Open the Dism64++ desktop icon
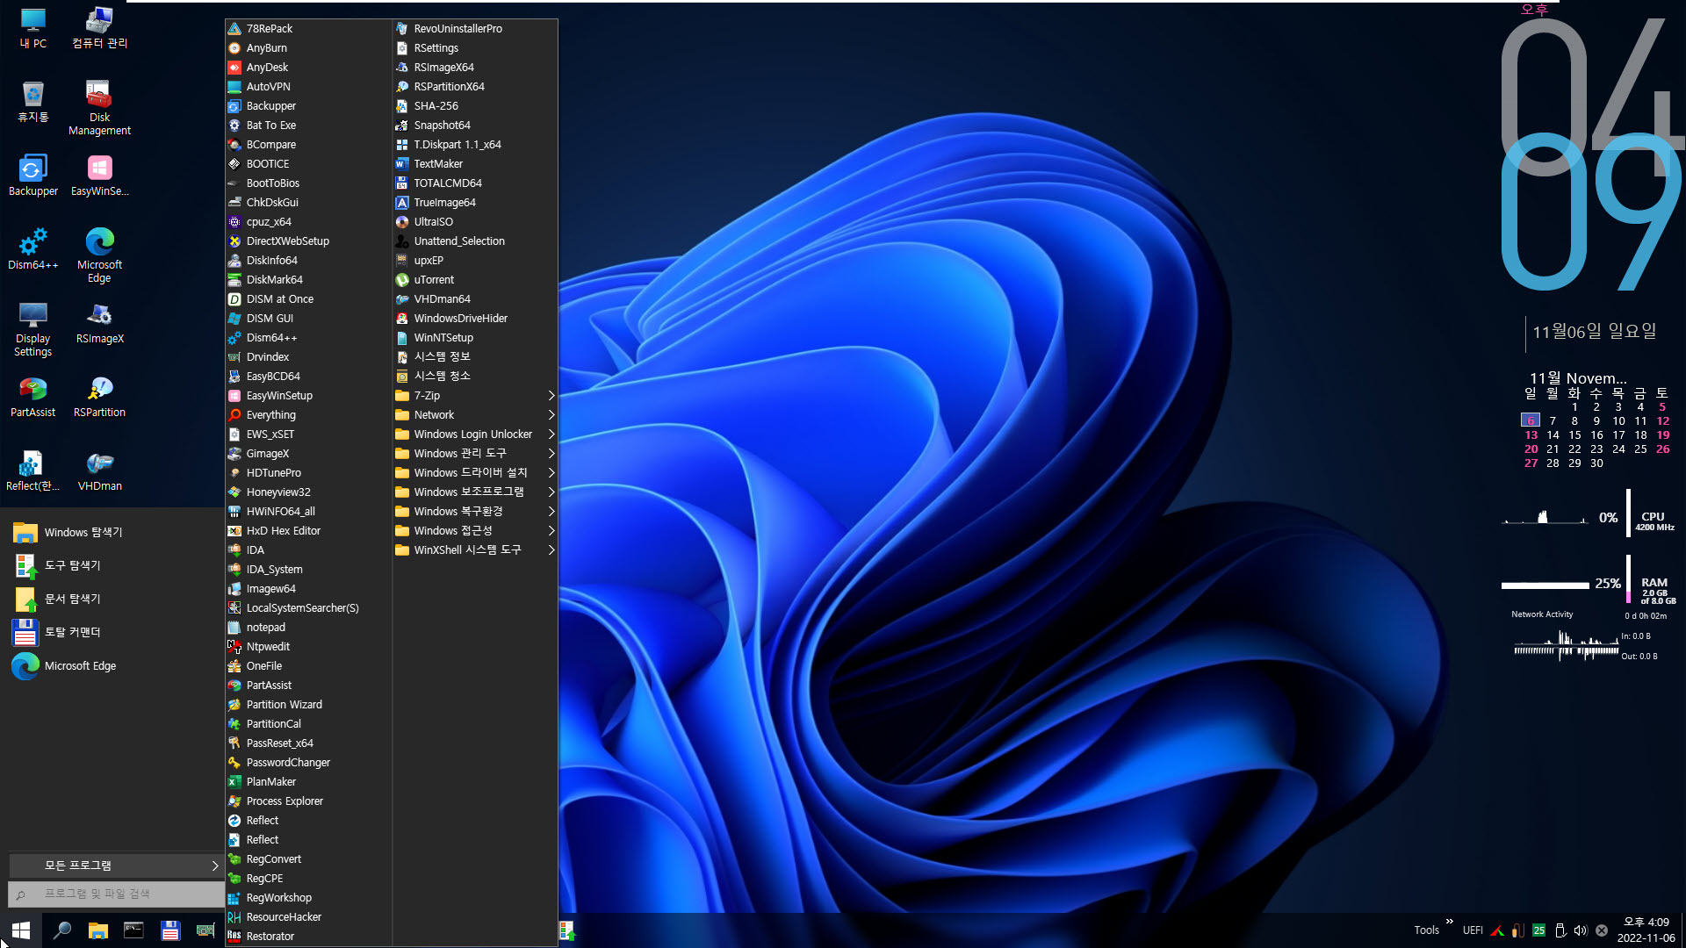Screen dimensions: 1686x948 33,249
